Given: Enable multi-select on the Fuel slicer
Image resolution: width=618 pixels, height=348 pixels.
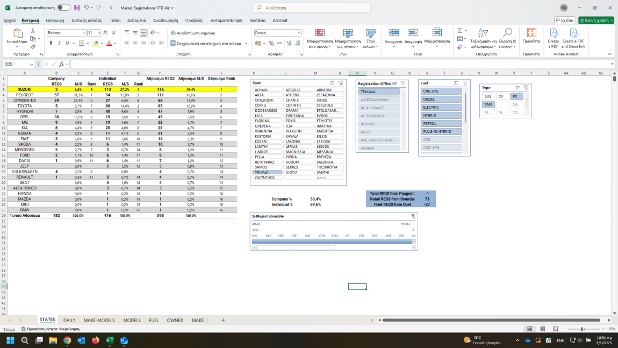Looking at the screenshot, I should coord(456,83).
